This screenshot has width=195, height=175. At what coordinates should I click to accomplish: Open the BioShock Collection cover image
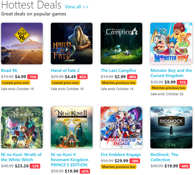(x=171, y=128)
